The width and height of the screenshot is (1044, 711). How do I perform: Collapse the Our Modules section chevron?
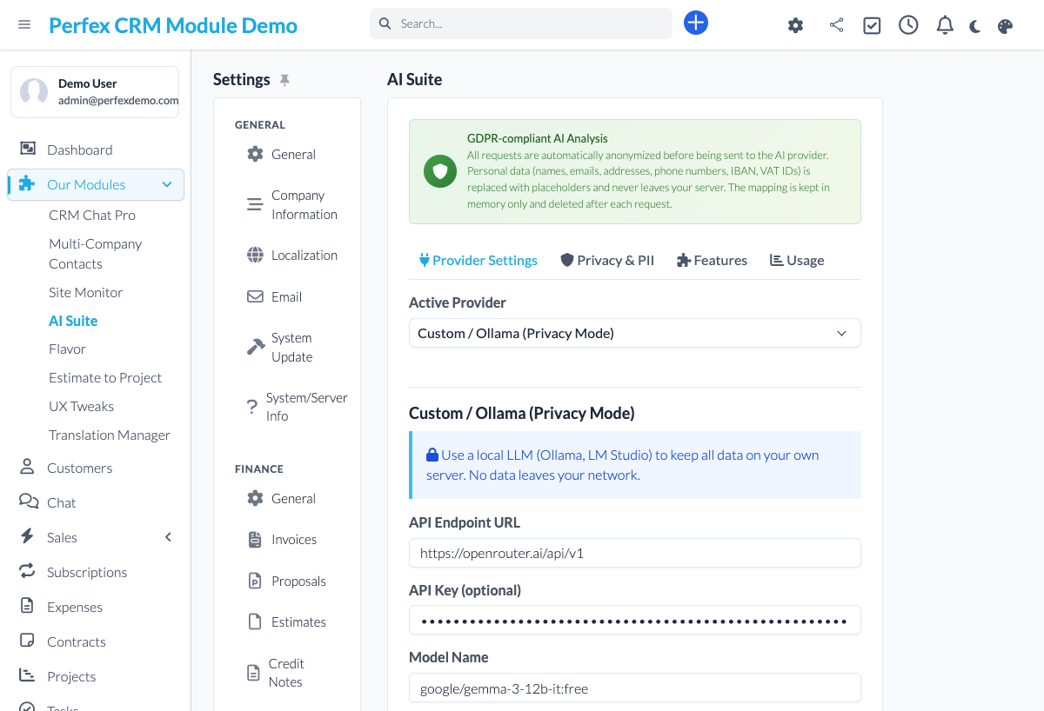point(166,184)
